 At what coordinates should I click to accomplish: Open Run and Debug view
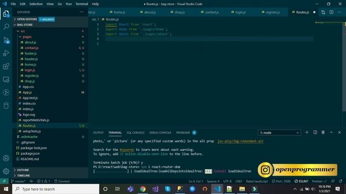click(x=6, y=53)
